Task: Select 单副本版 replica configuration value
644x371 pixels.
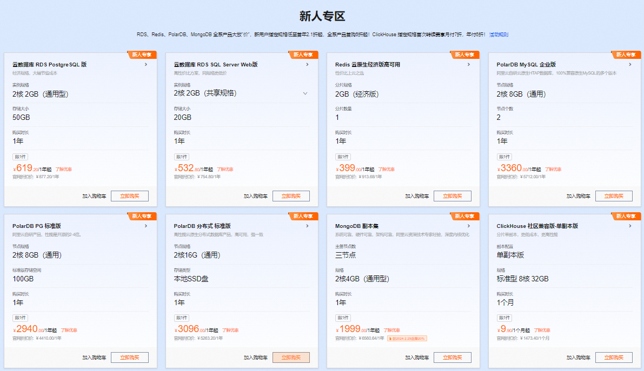Action: 510,255
